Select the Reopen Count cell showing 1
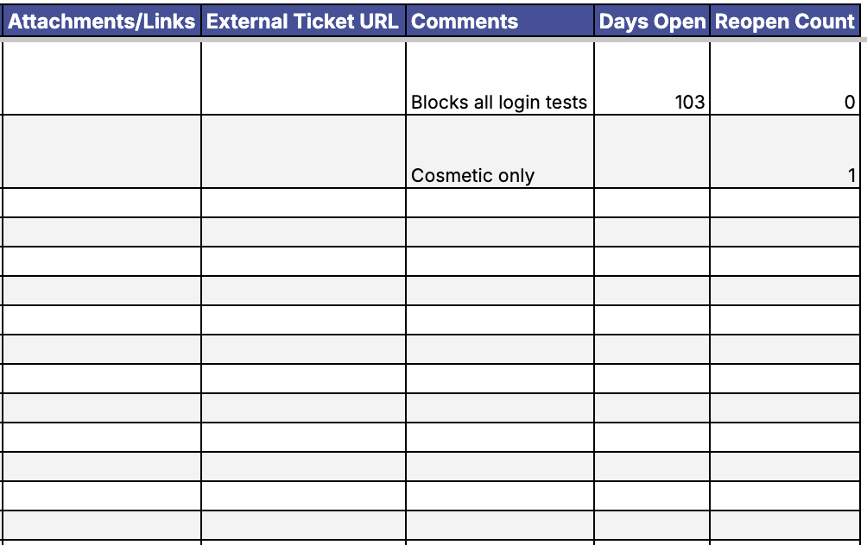 pos(785,153)
